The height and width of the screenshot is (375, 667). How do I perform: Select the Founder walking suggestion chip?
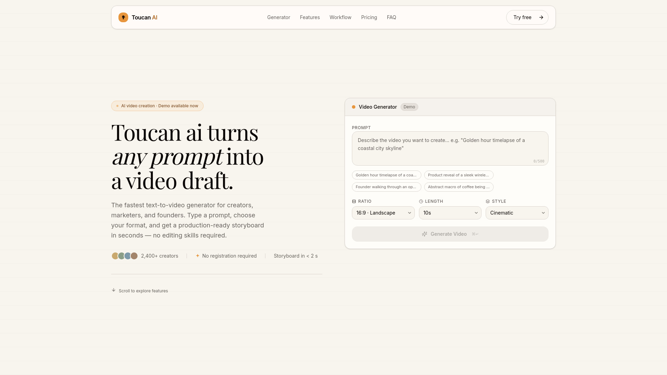click(x=387, y=187)
